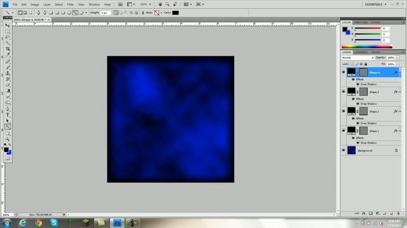Open Internet Explorer from taskbar
407x228 pixels.
(23, 223)
